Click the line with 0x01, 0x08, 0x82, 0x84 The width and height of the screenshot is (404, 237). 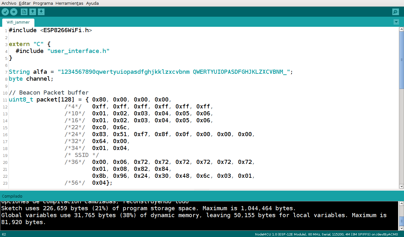132,169
